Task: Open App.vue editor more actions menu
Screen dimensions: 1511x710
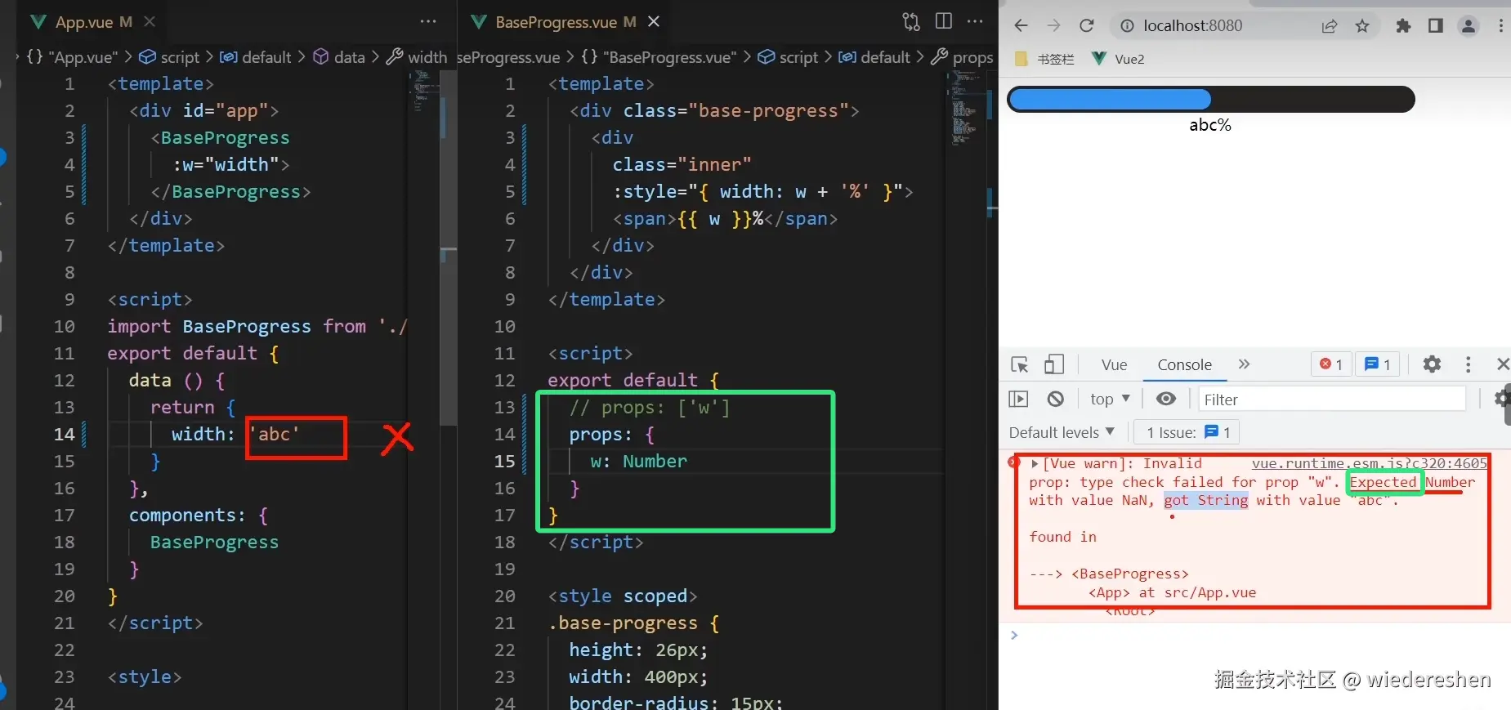Action: [428, 22]
